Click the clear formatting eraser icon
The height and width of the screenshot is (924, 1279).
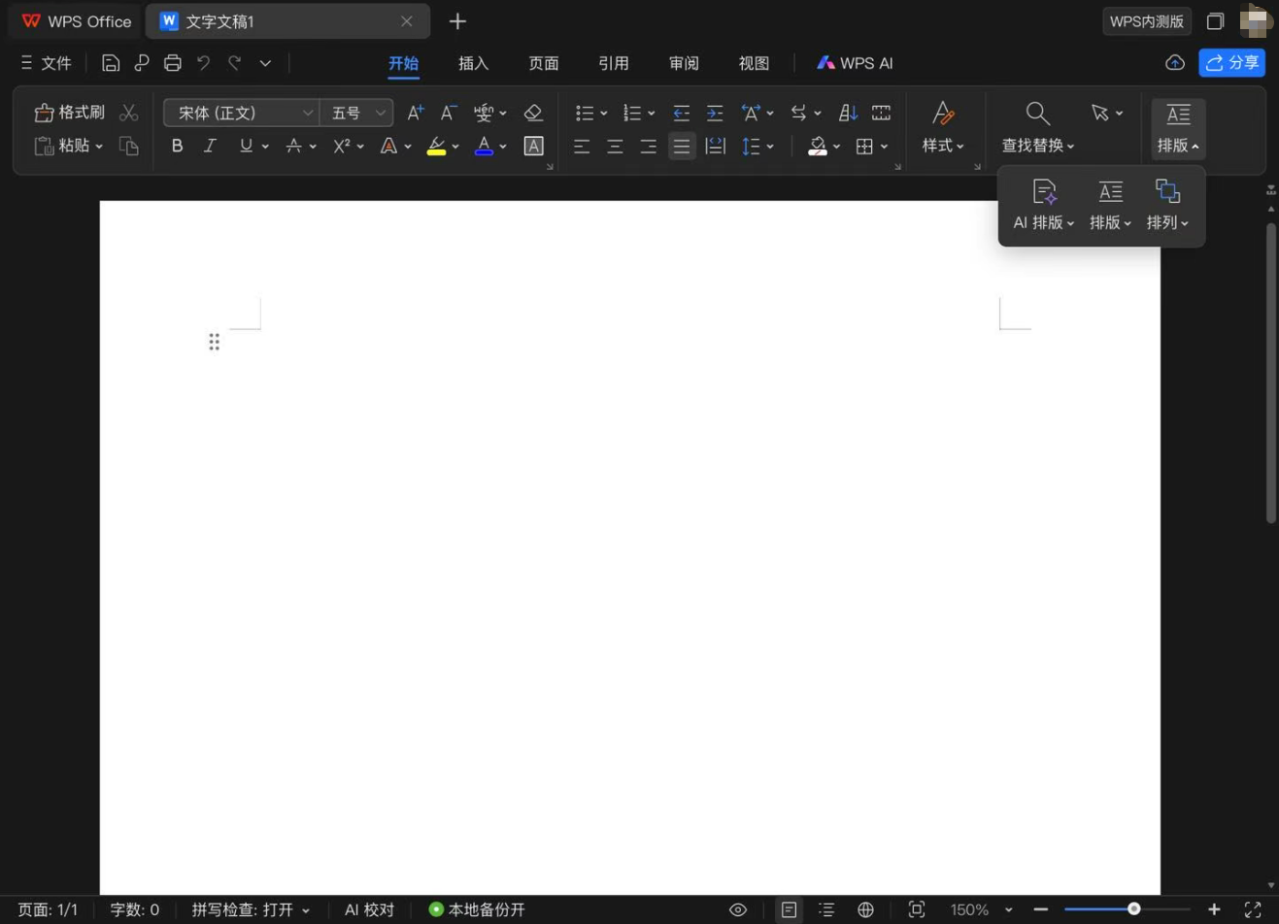pos(533,112)
